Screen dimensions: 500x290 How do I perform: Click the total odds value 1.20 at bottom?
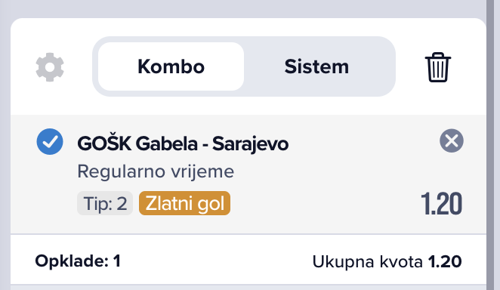click(445, 261)
